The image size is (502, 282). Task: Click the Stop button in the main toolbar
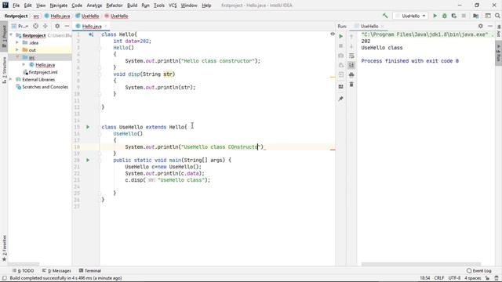(464, 16)
